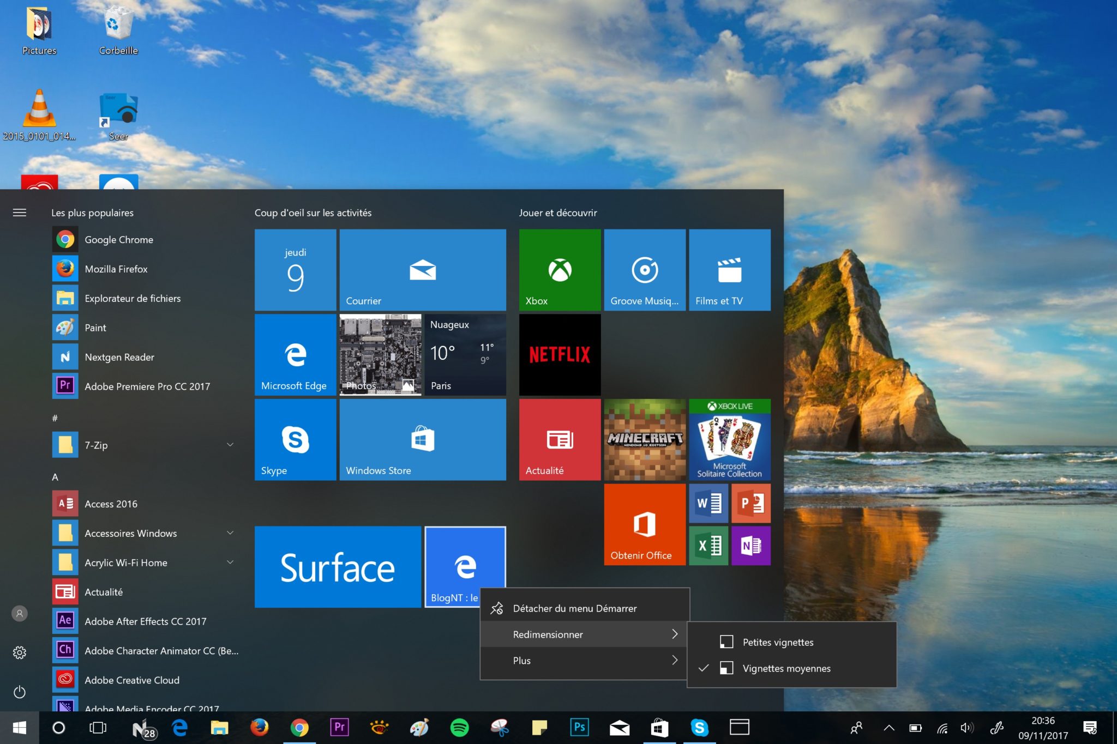Show hidden system tray icons
This screenshot has height=744, width=1117.
[x=889, y=728]
